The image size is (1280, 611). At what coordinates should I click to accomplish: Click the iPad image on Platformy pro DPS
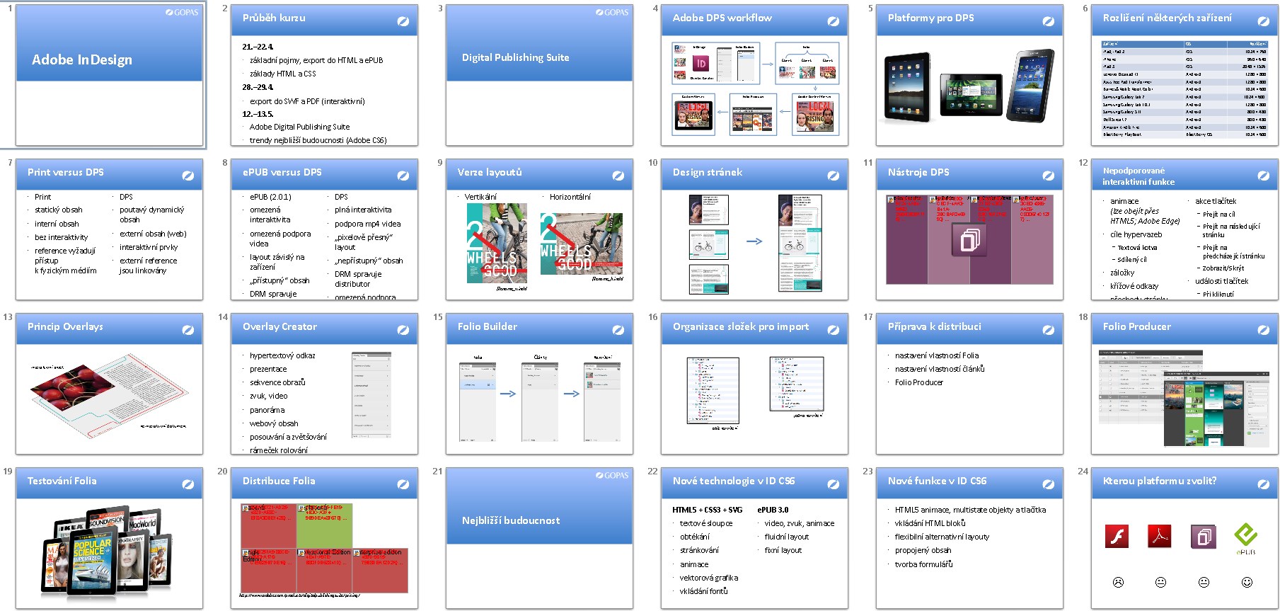click(x=908, y=86)
